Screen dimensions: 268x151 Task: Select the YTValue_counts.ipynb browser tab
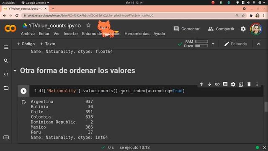(25, 8)
